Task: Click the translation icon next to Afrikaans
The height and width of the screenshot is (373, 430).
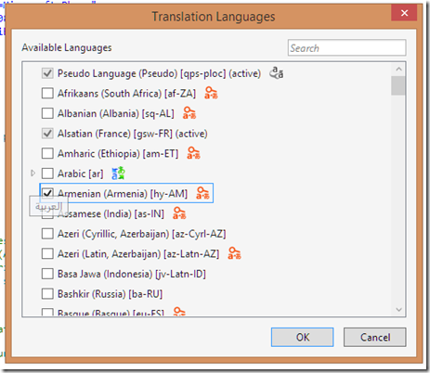Action: pos(211,93)
